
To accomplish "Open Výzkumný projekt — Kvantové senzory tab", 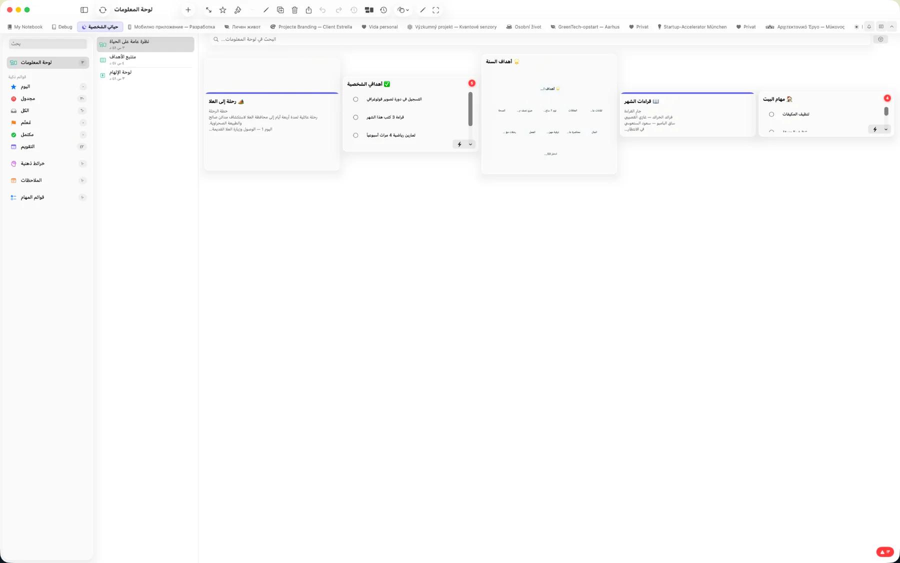I will coord(452,27).
